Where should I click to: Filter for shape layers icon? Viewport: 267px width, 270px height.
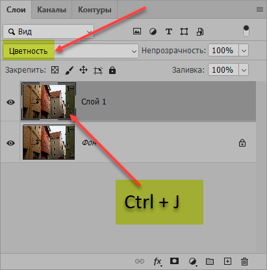click(x=184, y=32)
